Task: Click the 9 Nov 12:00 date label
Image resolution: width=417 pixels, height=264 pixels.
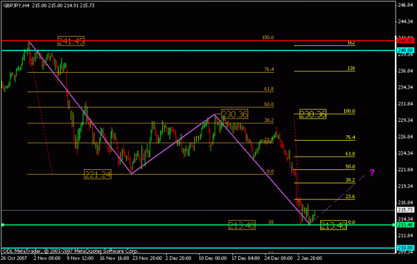Action: point(80,258)
